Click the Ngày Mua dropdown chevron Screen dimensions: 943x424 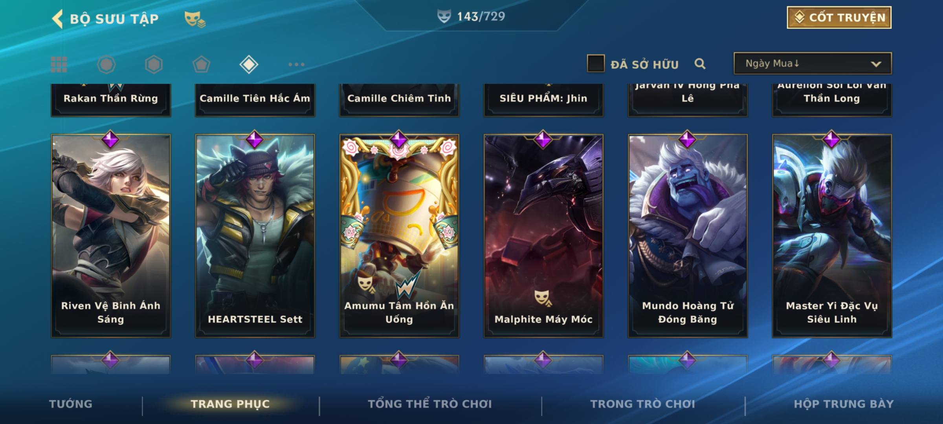(876, 64)
